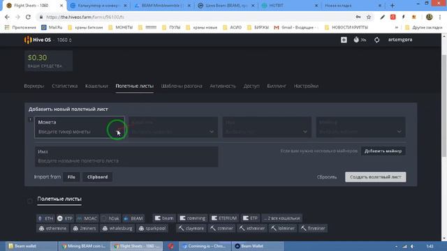Filter by the MOAC coin tag
This screenshot has height=251, width=447.
[x=87, y=218]
